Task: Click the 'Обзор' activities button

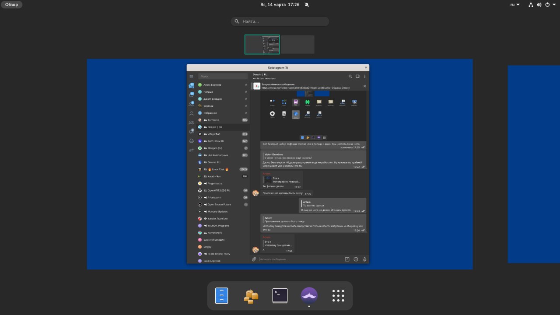Action: (x=11, y=4)
